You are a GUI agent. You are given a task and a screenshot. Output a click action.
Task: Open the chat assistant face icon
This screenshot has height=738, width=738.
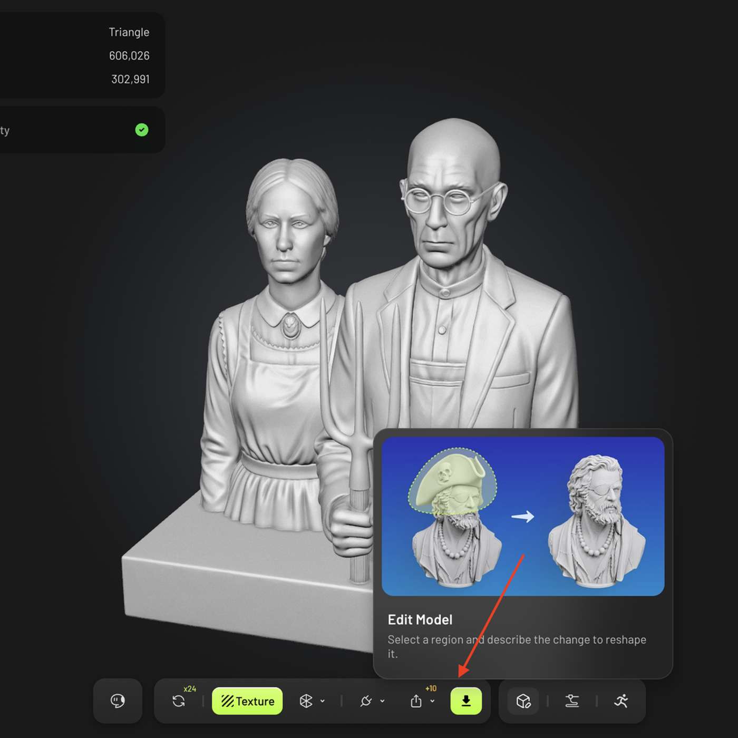tap(118, 701)
